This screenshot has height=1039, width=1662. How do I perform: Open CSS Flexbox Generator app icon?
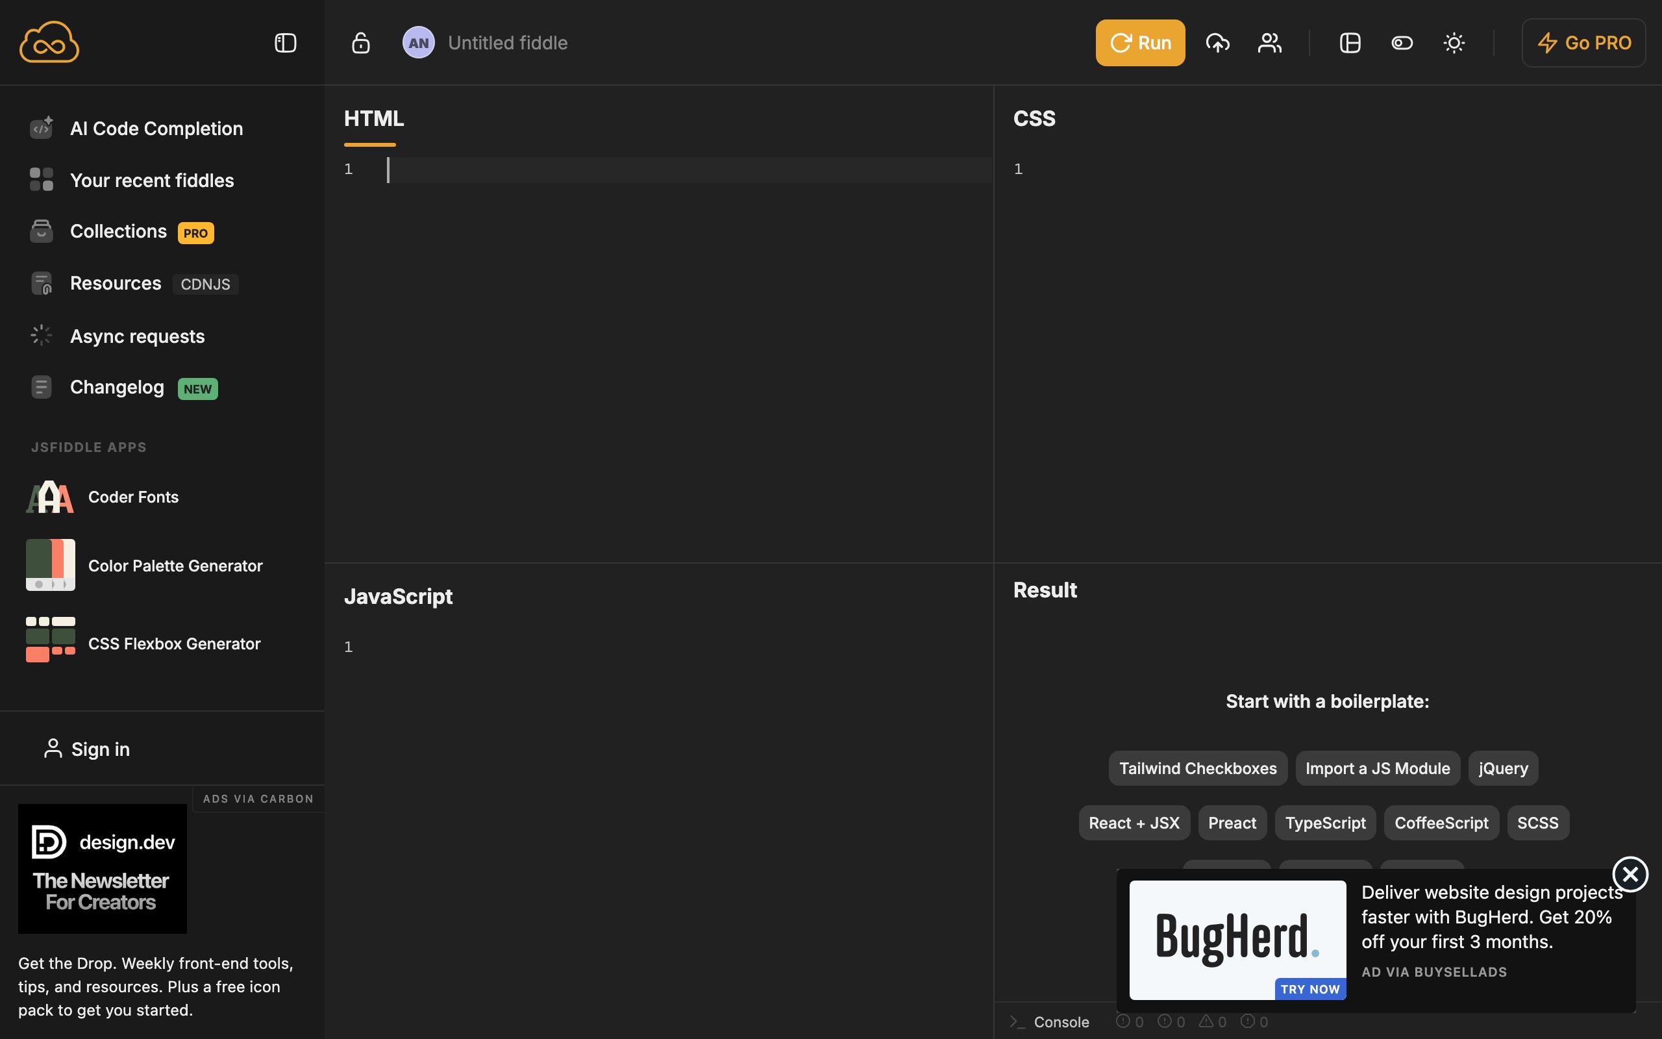click(50, 640)
